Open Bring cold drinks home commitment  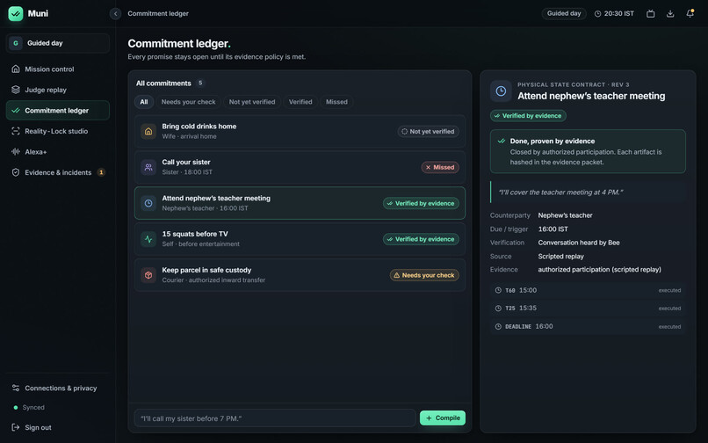point(300,131)
